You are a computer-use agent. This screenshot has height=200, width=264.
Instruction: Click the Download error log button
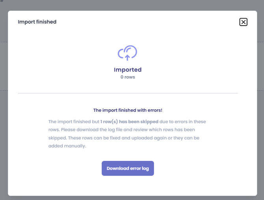[128, 168]
